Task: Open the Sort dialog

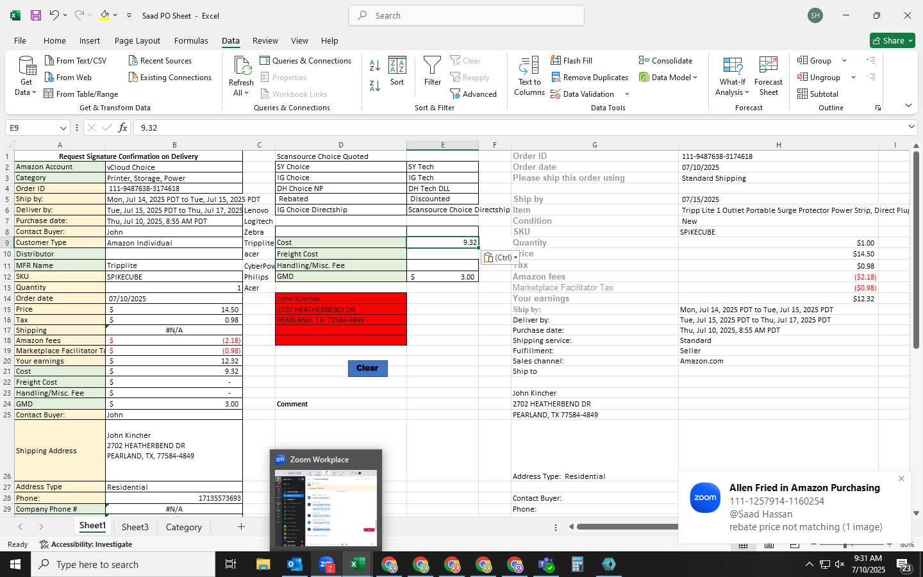Action: coord(397,71)
